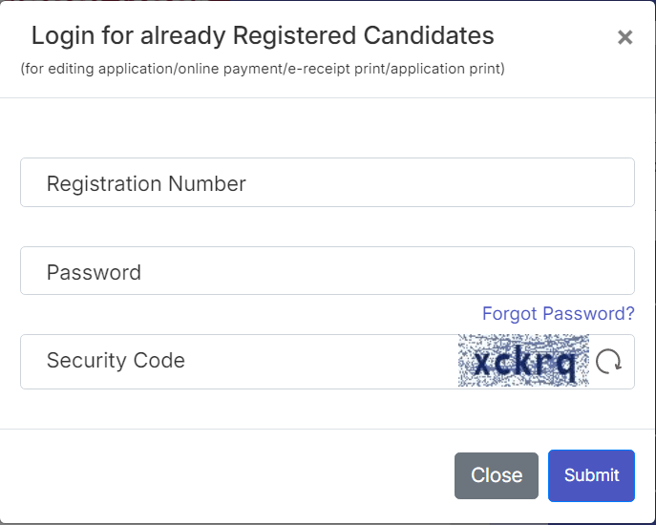
Task: Submit the candidate login form
Action: (591, 475)
